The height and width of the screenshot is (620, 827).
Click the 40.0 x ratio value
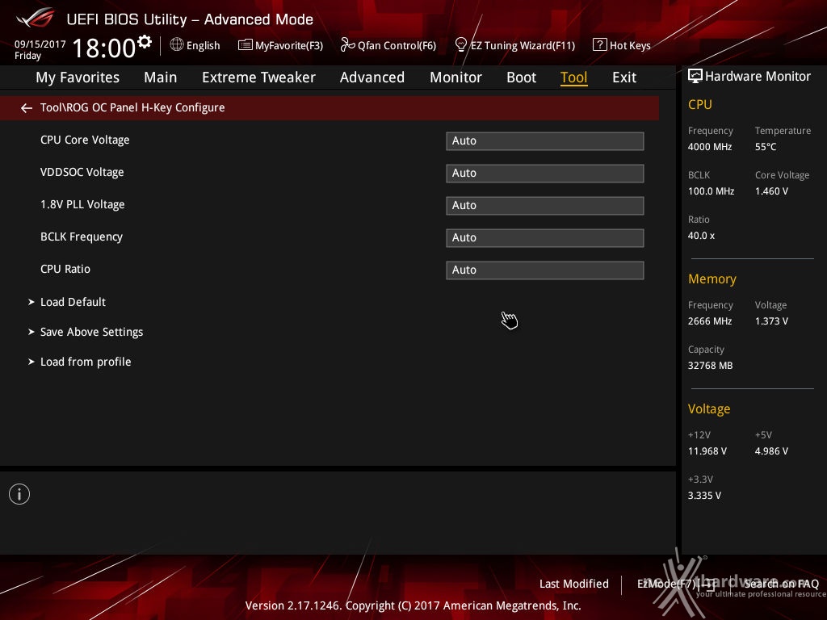(702, 236)
